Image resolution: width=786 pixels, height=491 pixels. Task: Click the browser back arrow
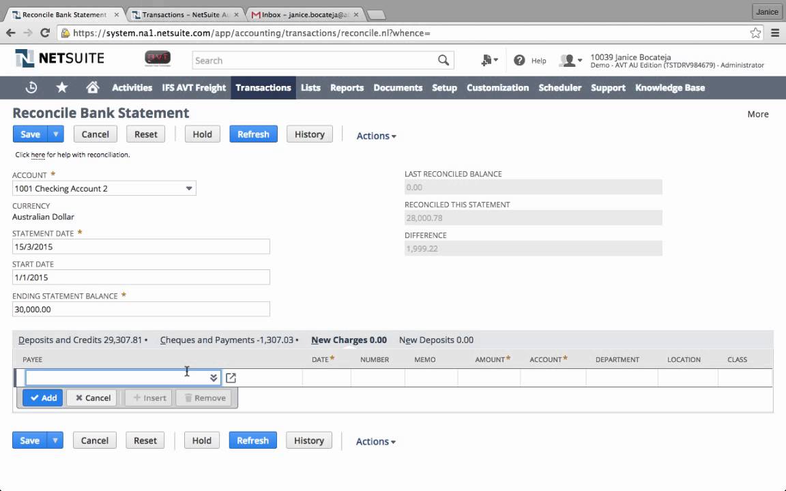tap(10, 33)
